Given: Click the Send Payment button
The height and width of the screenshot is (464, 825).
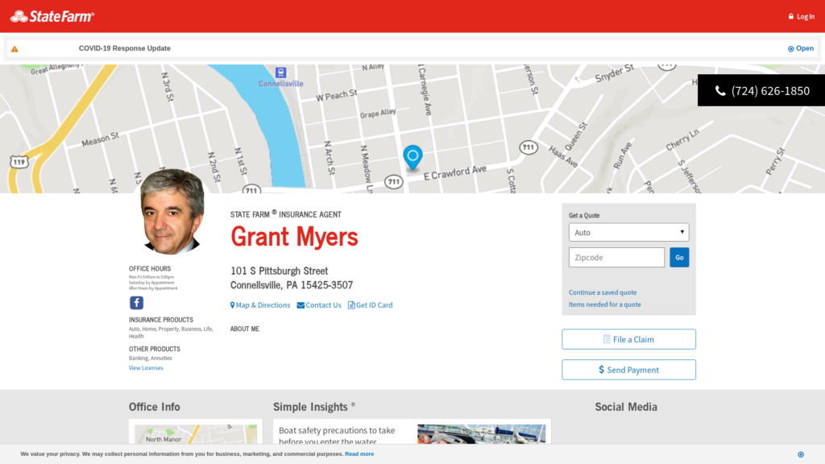Looking at the screenshot, I should (628, 370).
